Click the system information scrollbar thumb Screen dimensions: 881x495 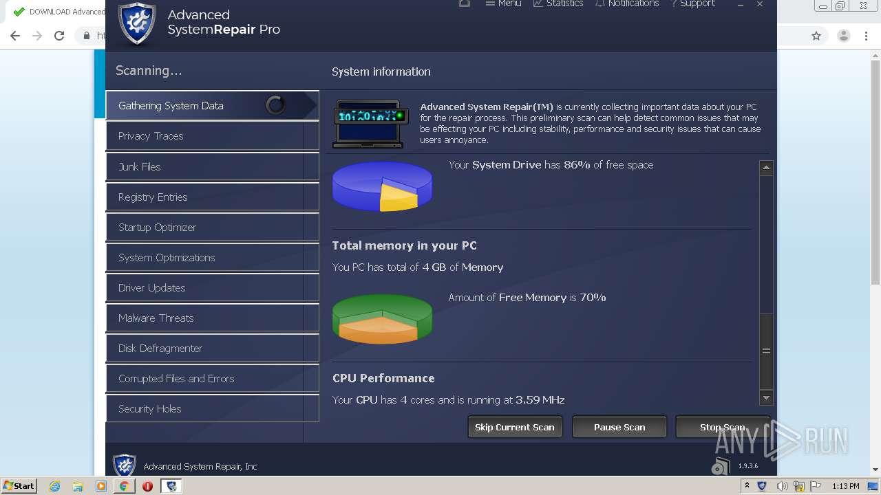tap(766, 351)
